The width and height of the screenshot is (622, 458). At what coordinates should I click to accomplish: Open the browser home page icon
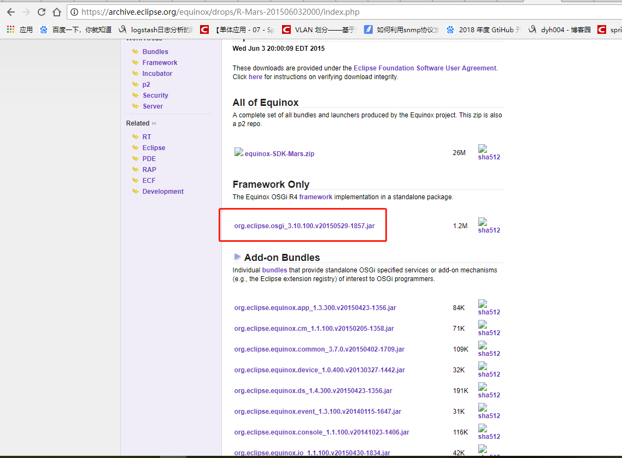tap(57, 12)
